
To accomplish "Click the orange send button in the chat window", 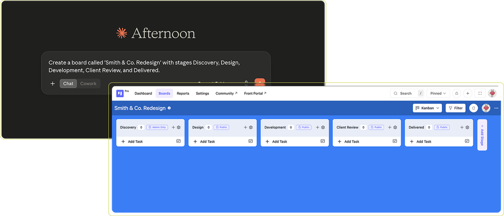I will (x=260, y=82).
